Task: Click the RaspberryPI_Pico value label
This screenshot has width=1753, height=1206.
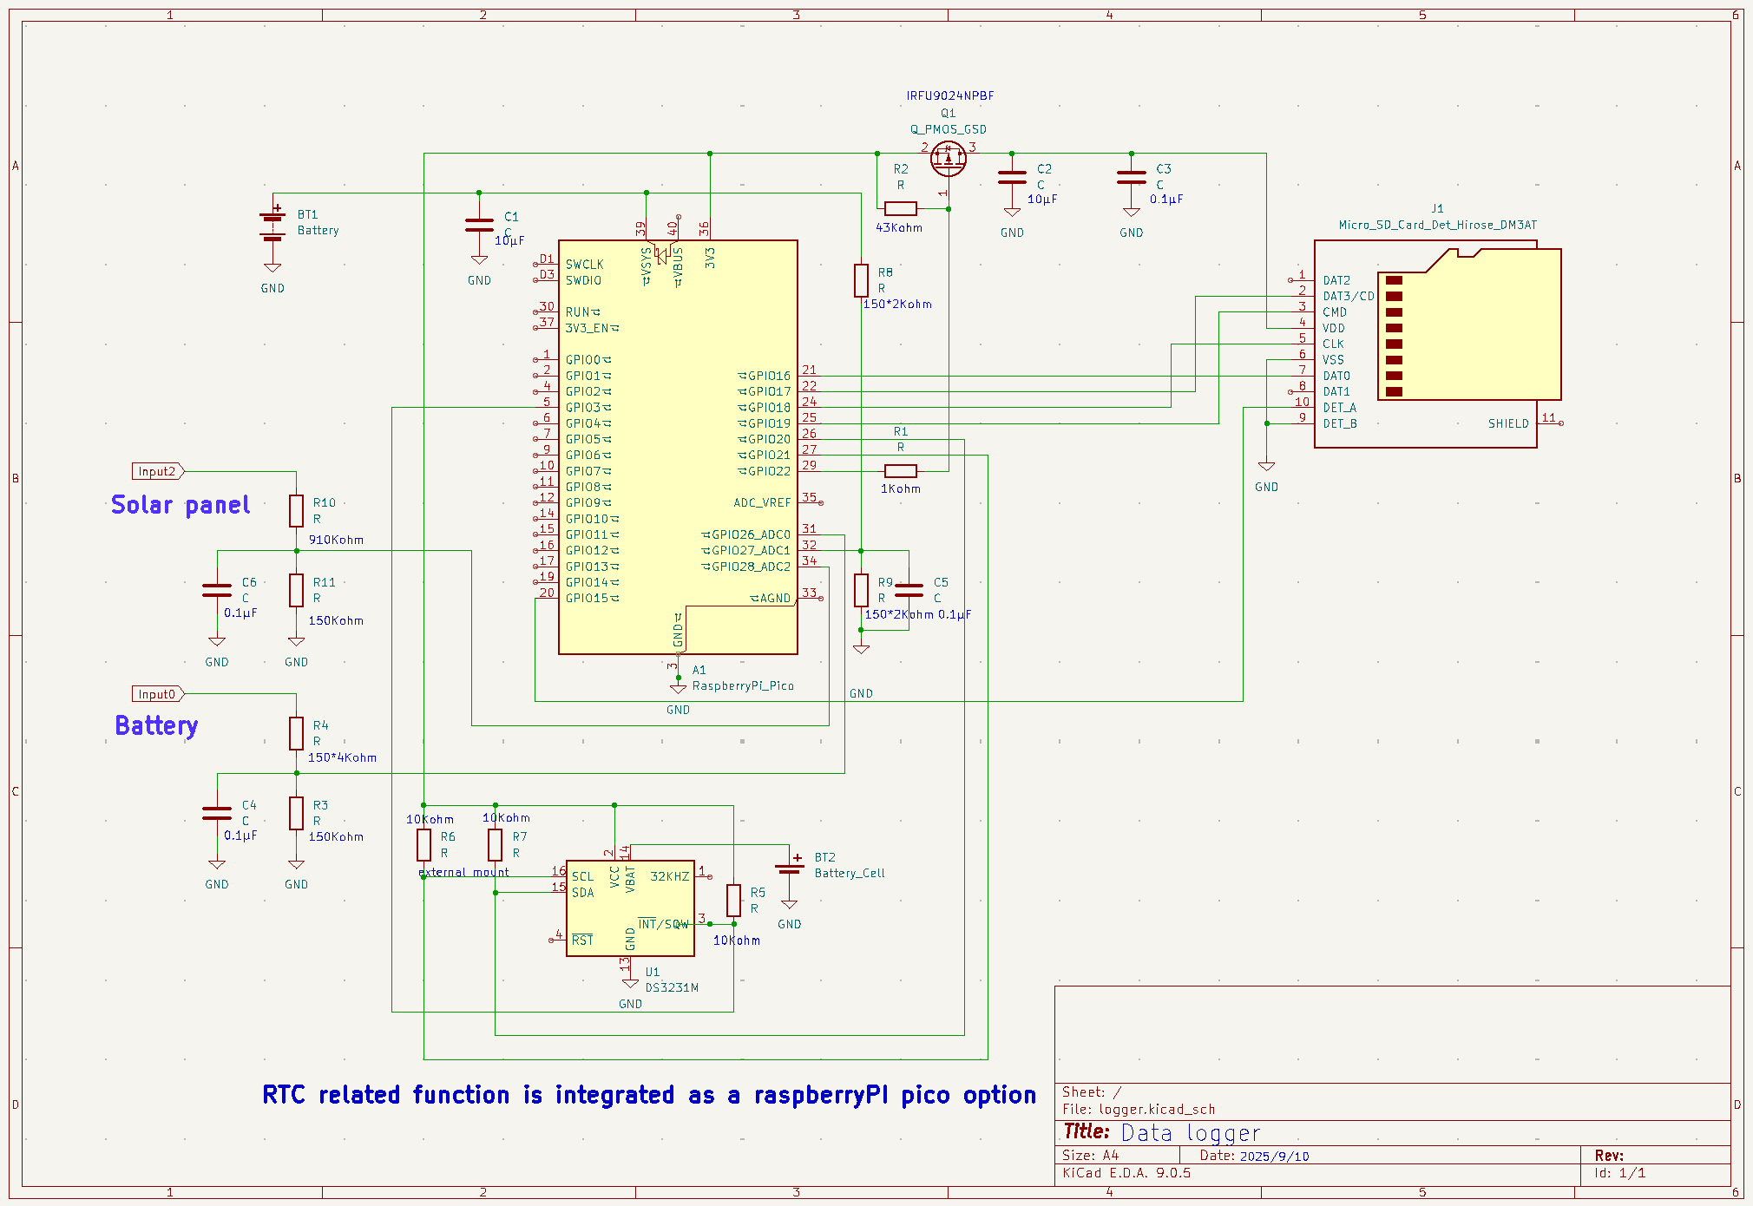Action: [x=743, y=685]
